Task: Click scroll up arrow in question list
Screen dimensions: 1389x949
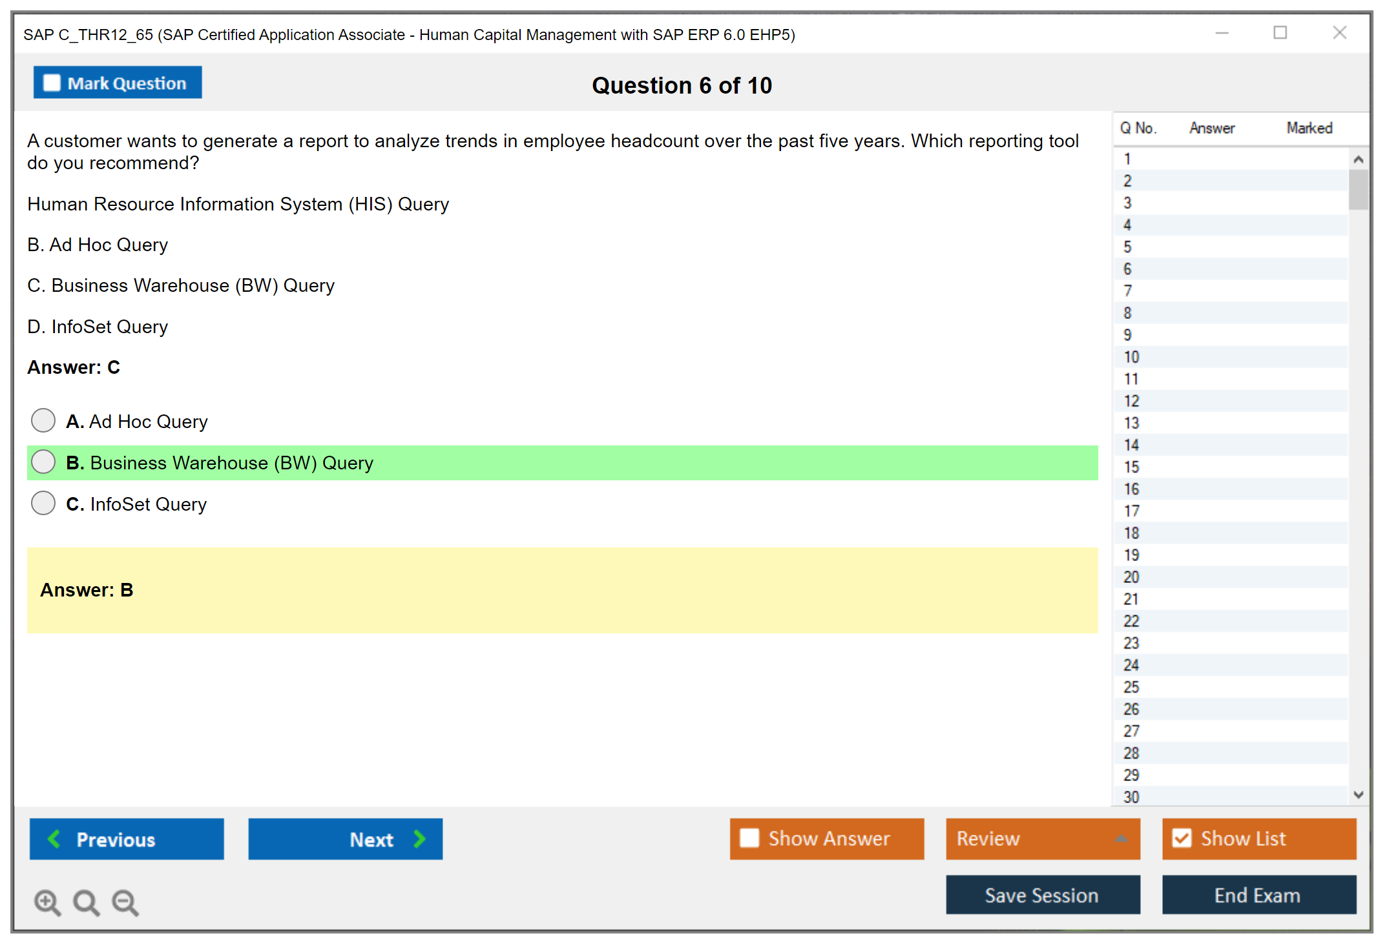Action: tap(1358, 159)
